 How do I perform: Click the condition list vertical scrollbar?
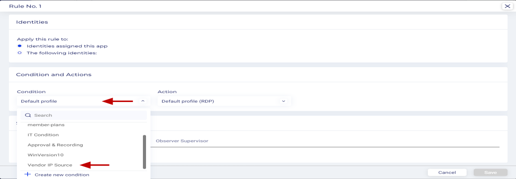click(144, 151)
